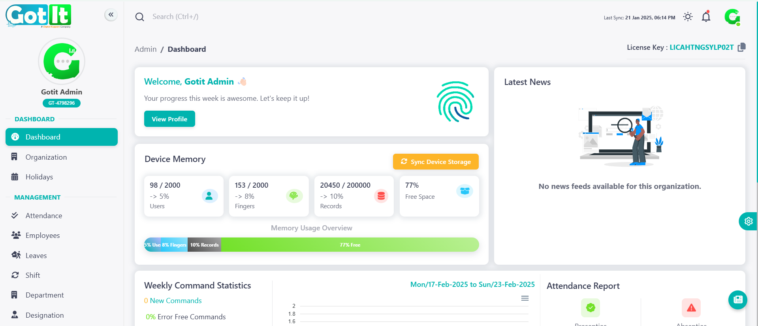This screenshot has height=326, width=758.
Task: Open Employees in the sidebar
Action: pyautogui.click(x=43, y=236)
